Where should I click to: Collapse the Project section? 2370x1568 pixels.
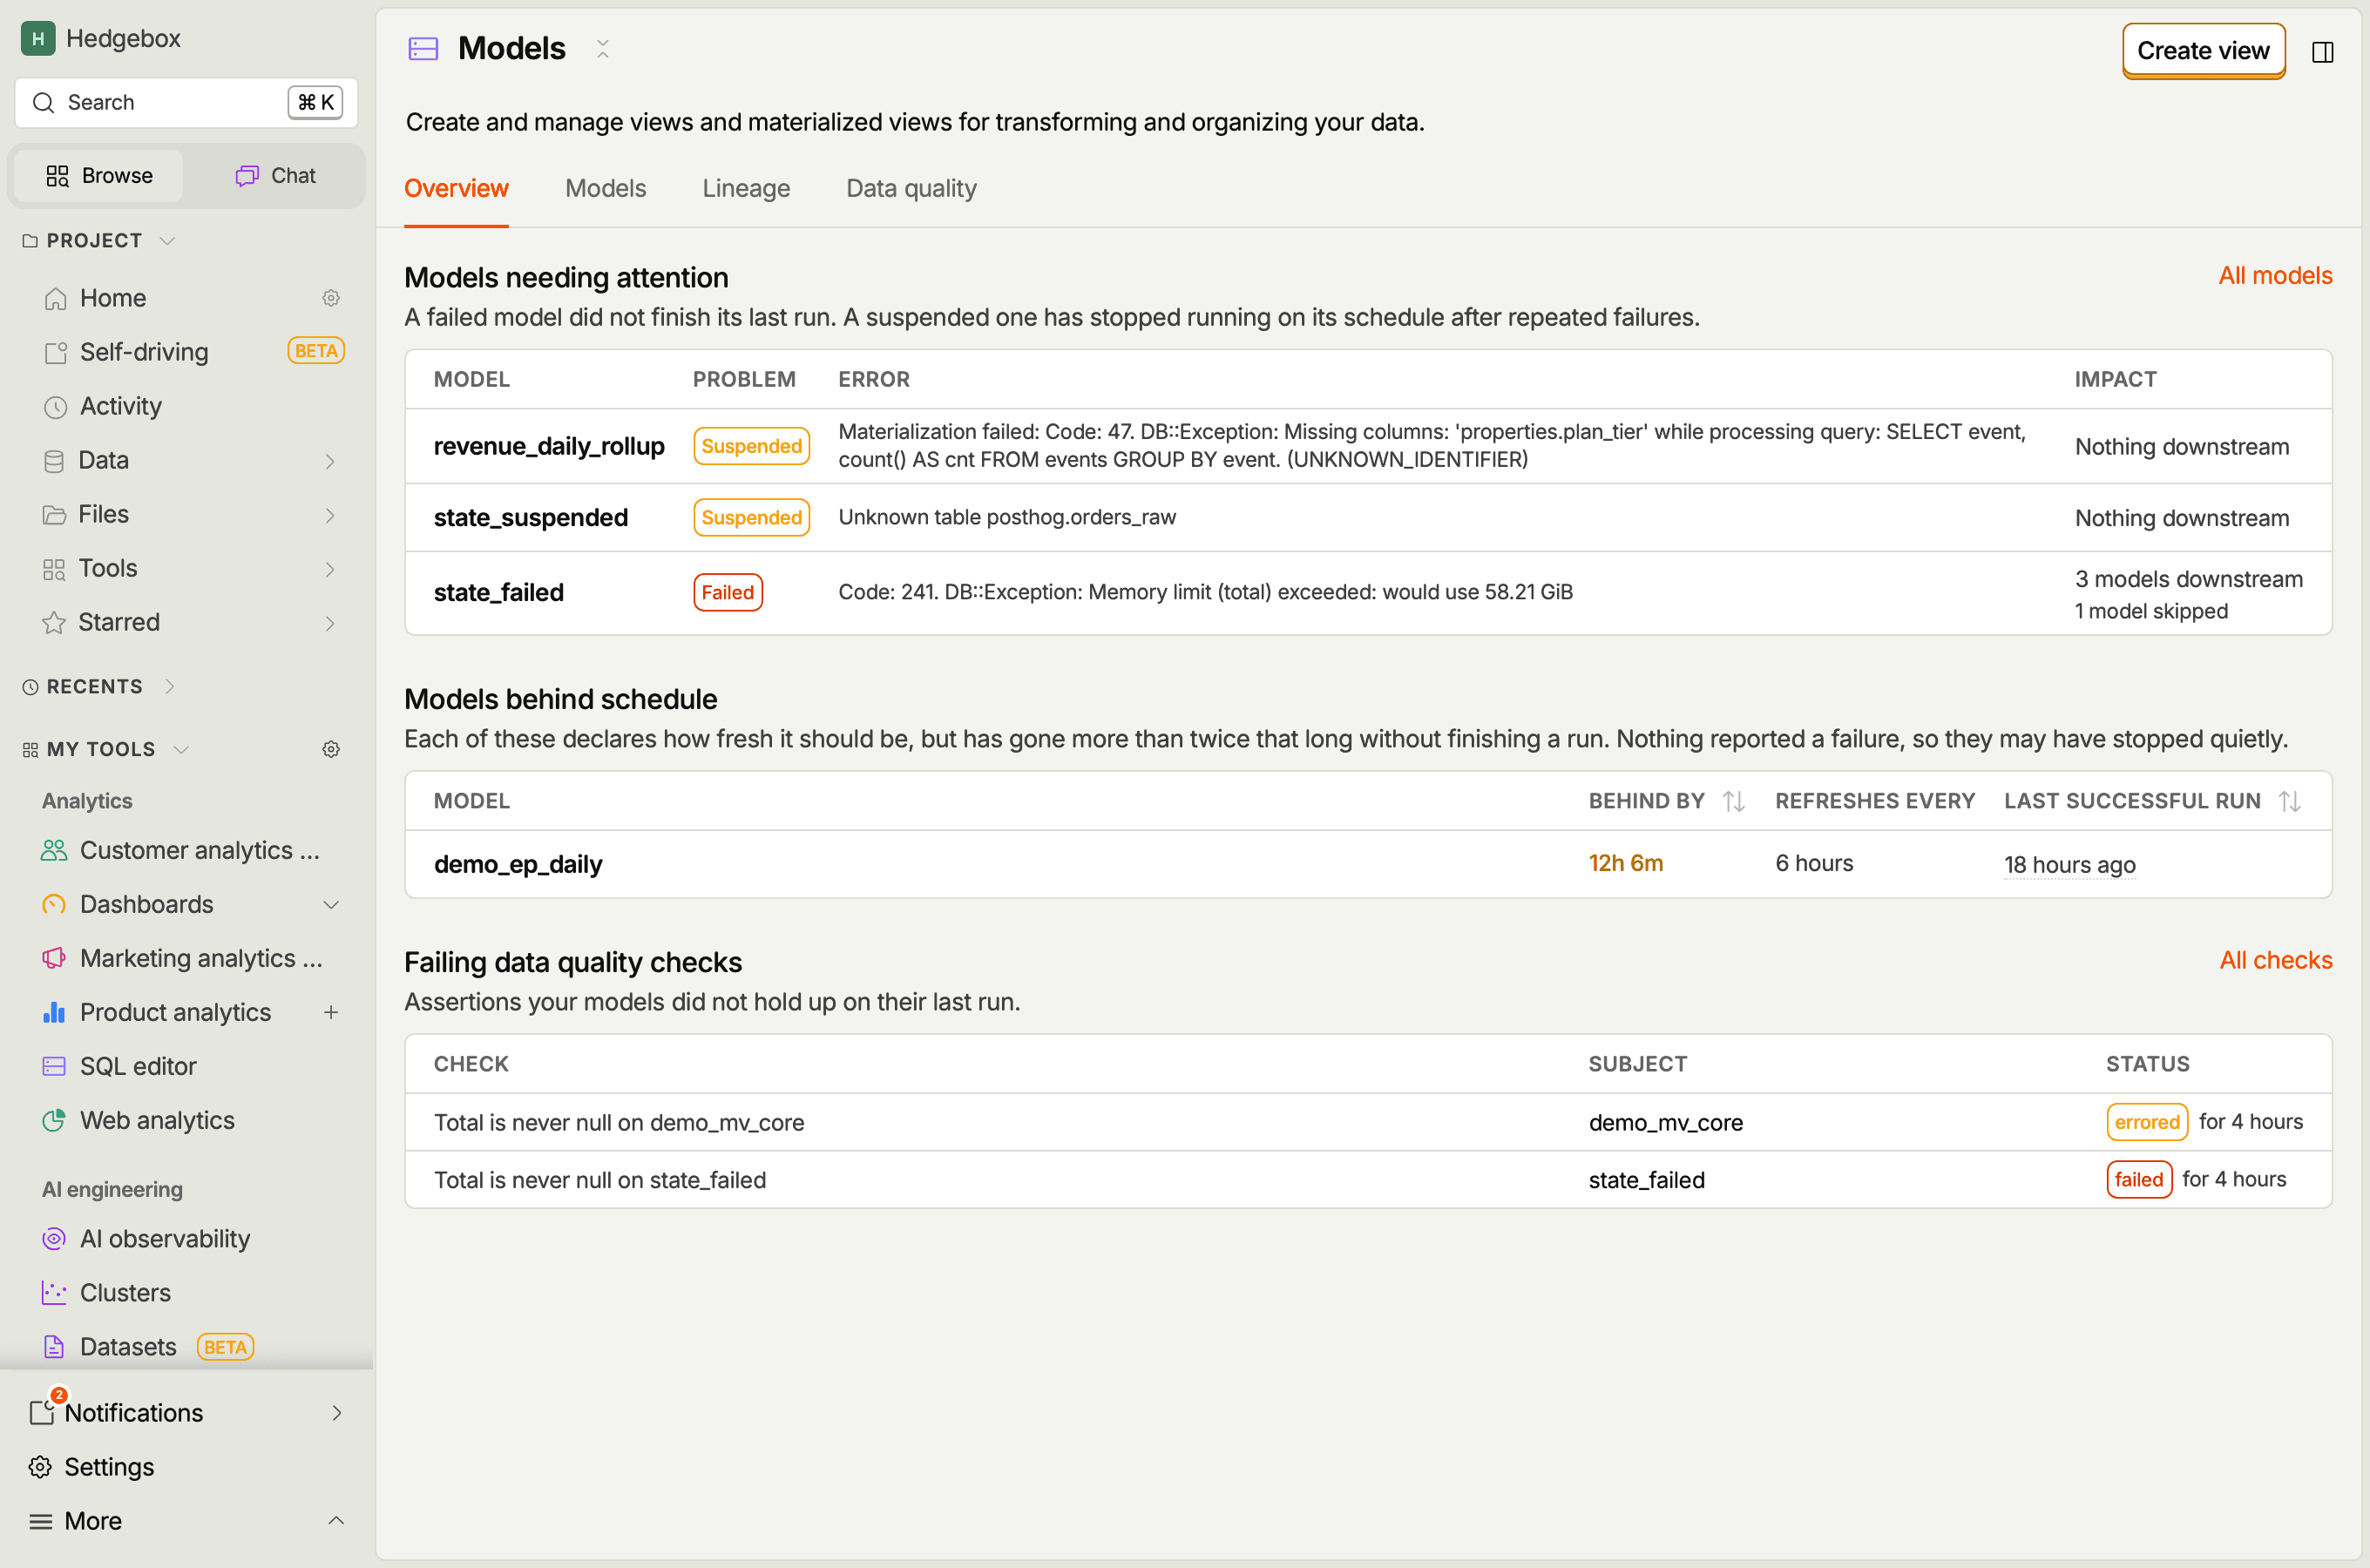[x=168, y=241]
